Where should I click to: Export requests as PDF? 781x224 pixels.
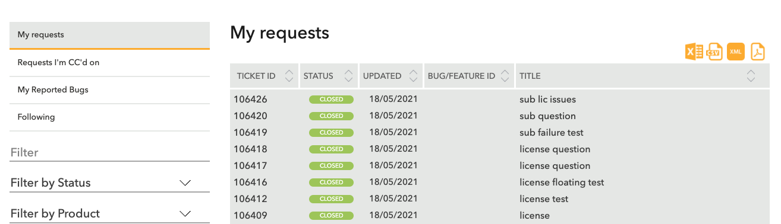[x=758, y=52]
